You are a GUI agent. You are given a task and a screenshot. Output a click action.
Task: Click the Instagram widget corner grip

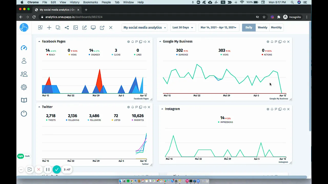tap(291, 163)
